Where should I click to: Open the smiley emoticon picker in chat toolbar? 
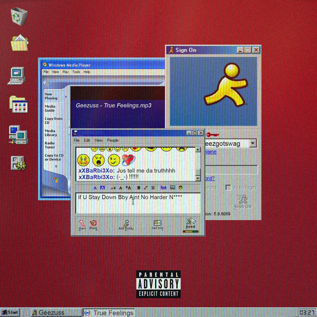(181, 188)
